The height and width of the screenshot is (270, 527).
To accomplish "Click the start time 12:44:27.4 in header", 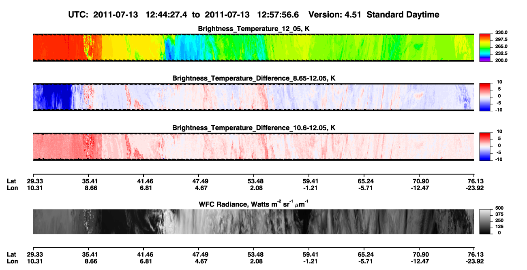I will point(167,15).
